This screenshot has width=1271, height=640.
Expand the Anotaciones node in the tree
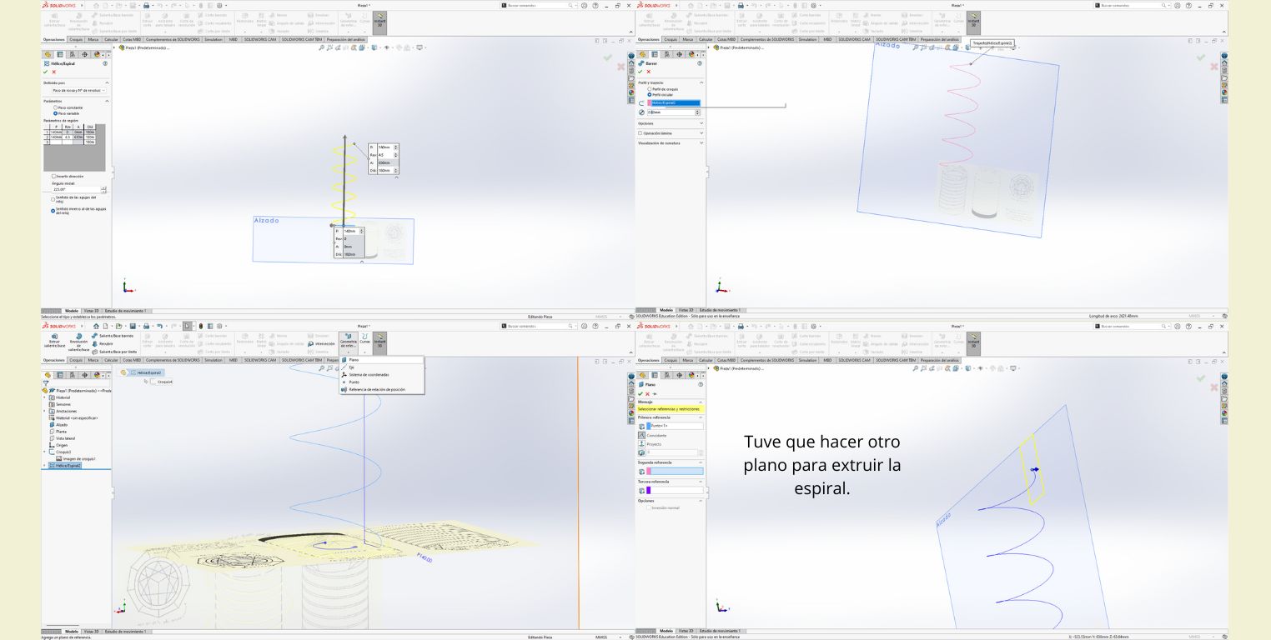44,411
